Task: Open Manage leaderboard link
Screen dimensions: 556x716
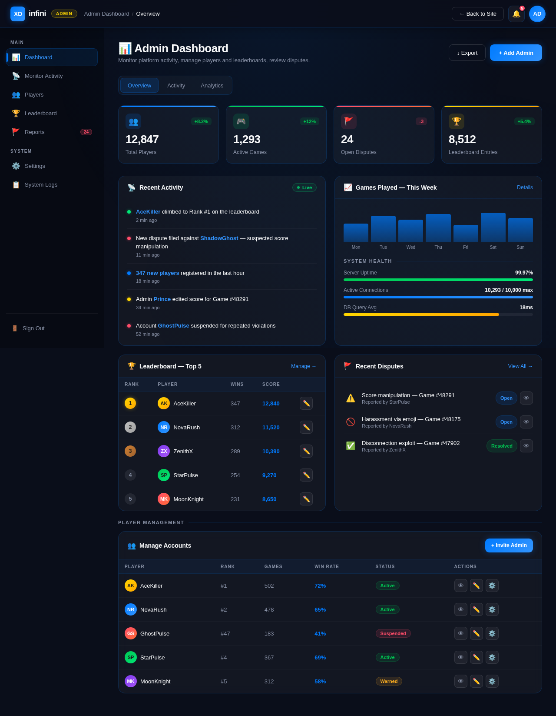Action: [x=304, y=366]
